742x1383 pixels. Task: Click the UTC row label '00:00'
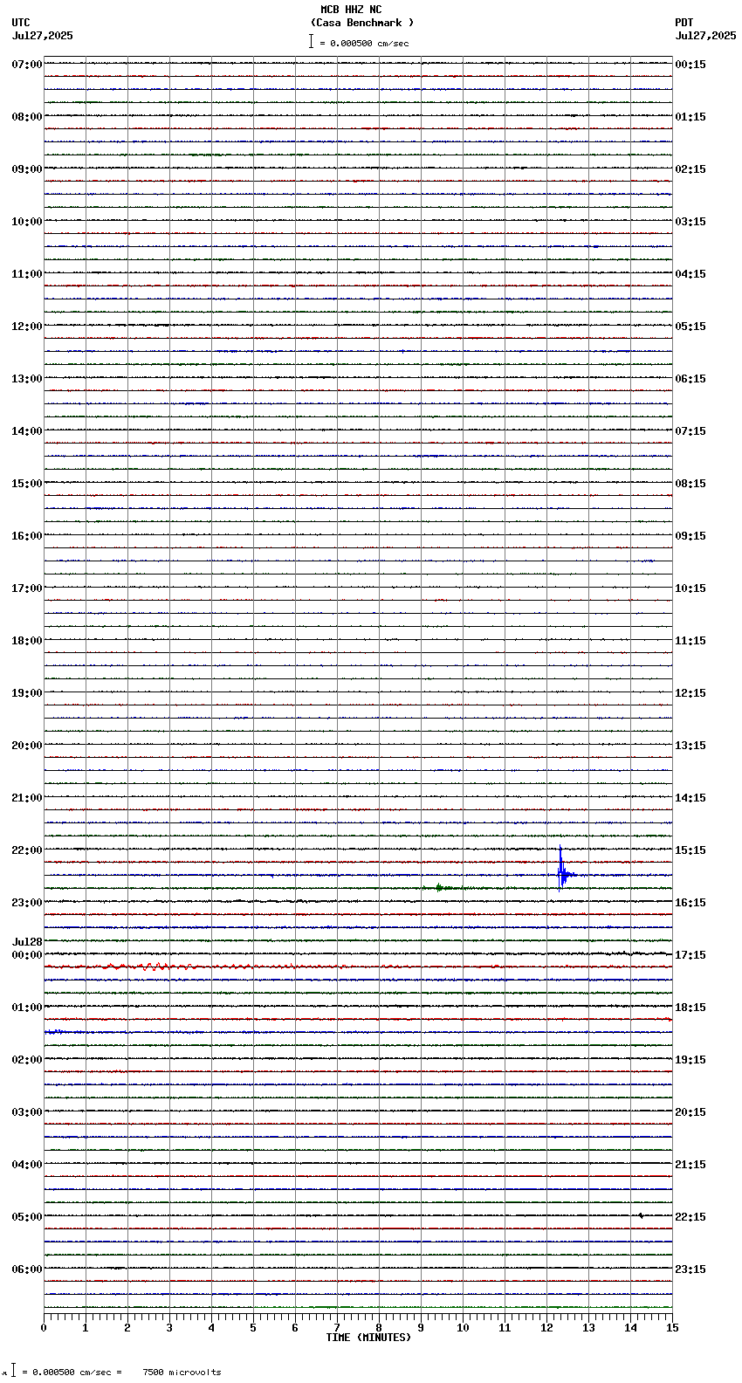click(27, 955)
